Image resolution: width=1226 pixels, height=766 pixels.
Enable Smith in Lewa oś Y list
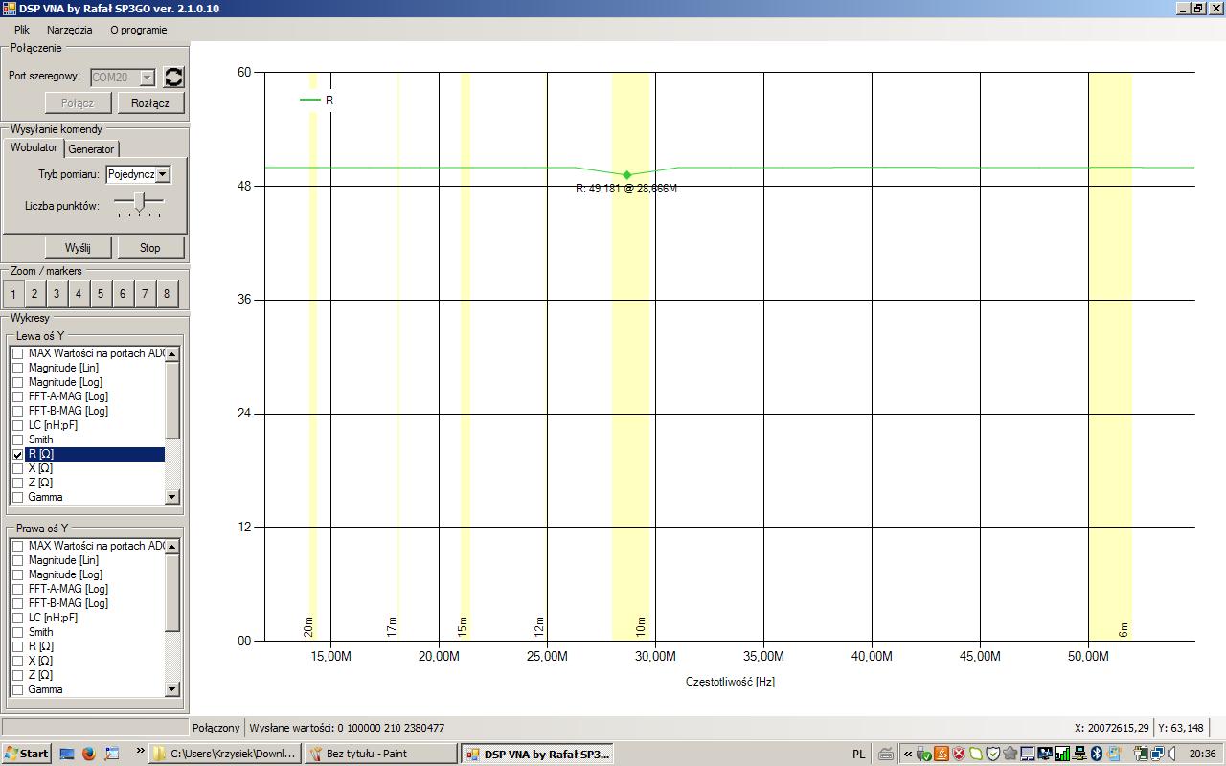(18, 440)
